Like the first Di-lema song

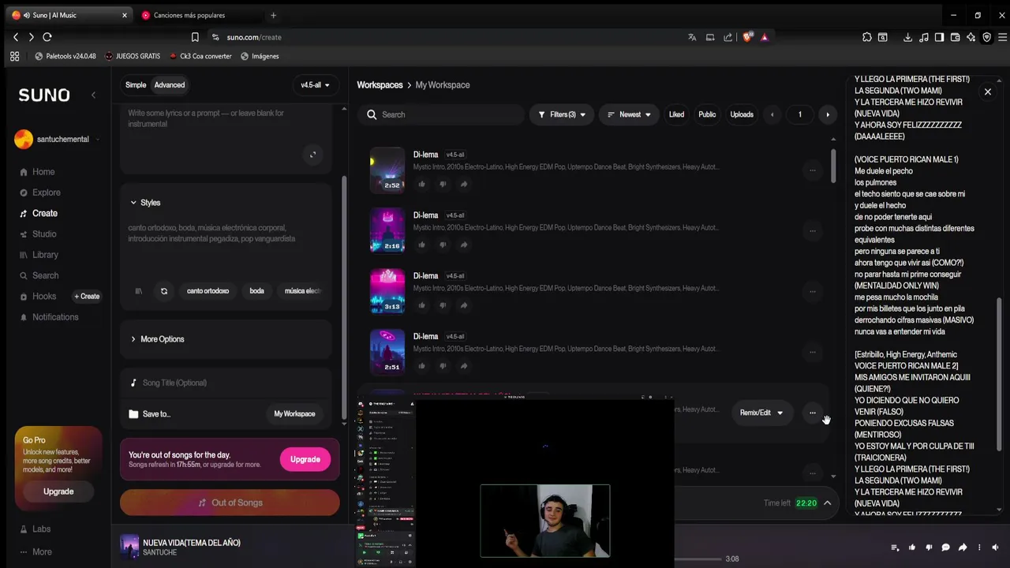pos(421,184)
